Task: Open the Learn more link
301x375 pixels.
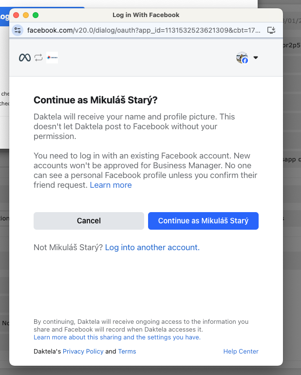Action: pyautogui.click(x=111, y=185)
